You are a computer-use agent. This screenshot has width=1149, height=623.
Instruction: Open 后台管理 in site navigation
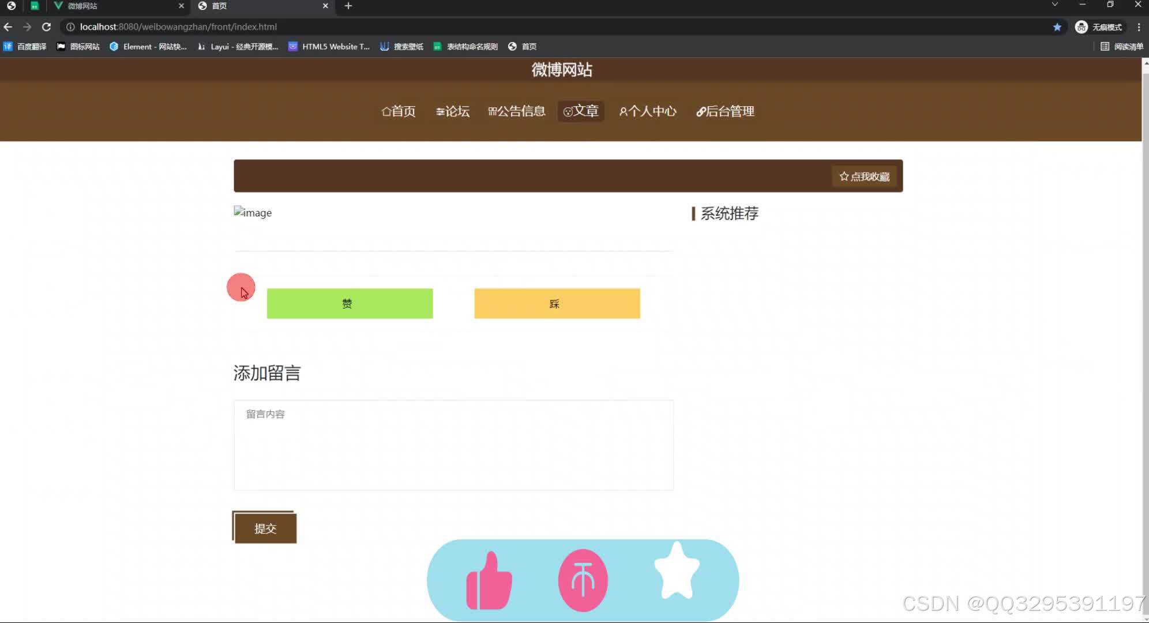pyautogui.click(x=725, y=111)
